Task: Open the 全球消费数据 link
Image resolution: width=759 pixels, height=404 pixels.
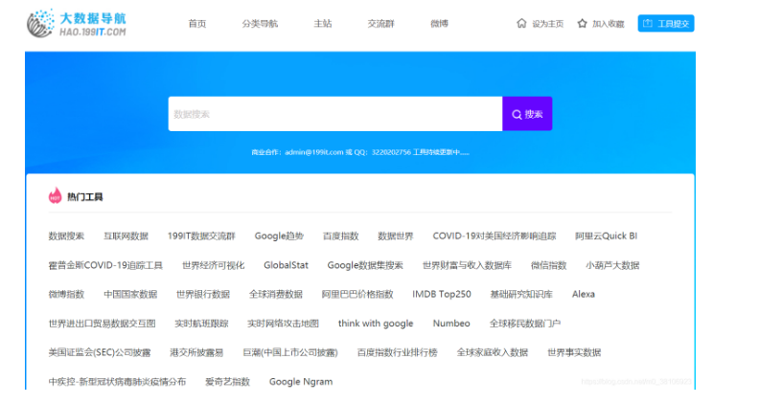Action: [x=275, y=294]
